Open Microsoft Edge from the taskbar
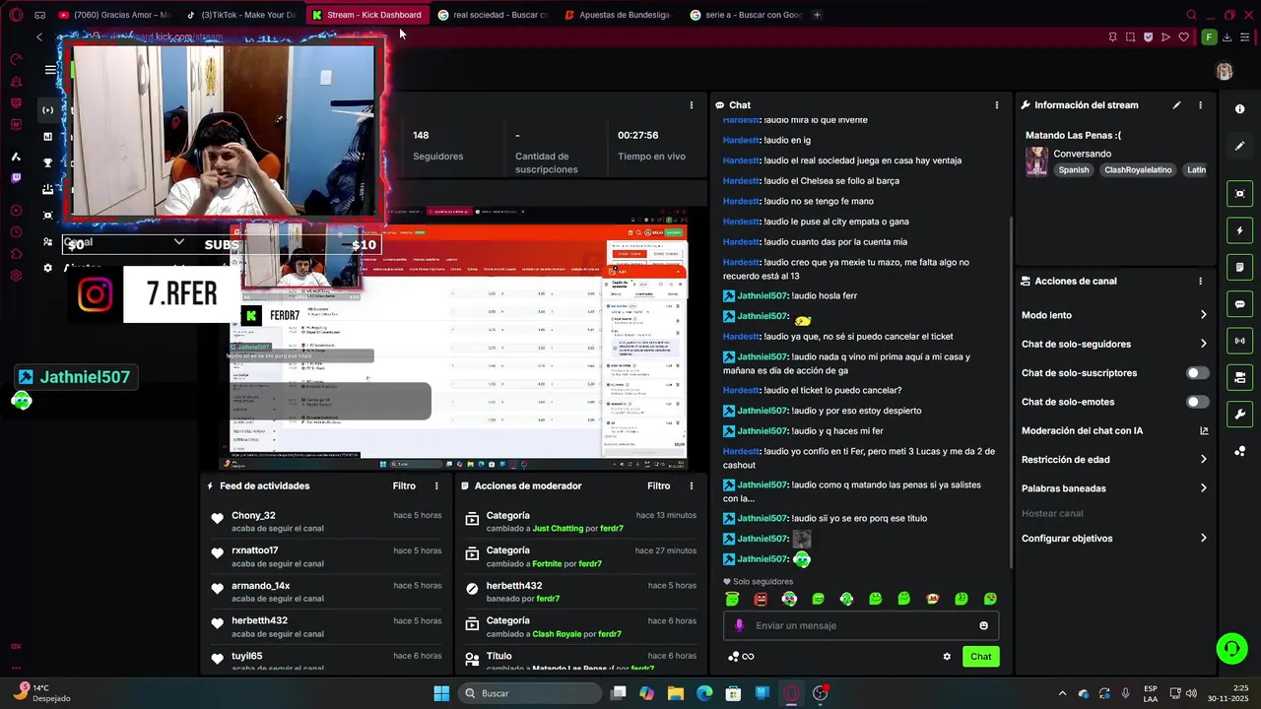The image size is (1261, 709). tap(704, 693)
